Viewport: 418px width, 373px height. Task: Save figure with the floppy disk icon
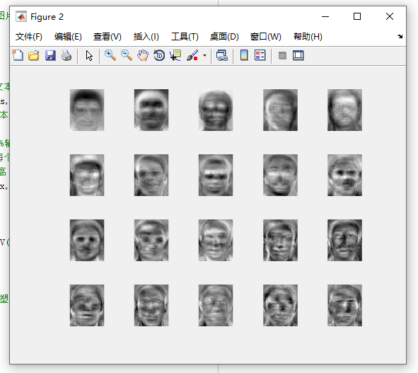[x=50, y=55]
